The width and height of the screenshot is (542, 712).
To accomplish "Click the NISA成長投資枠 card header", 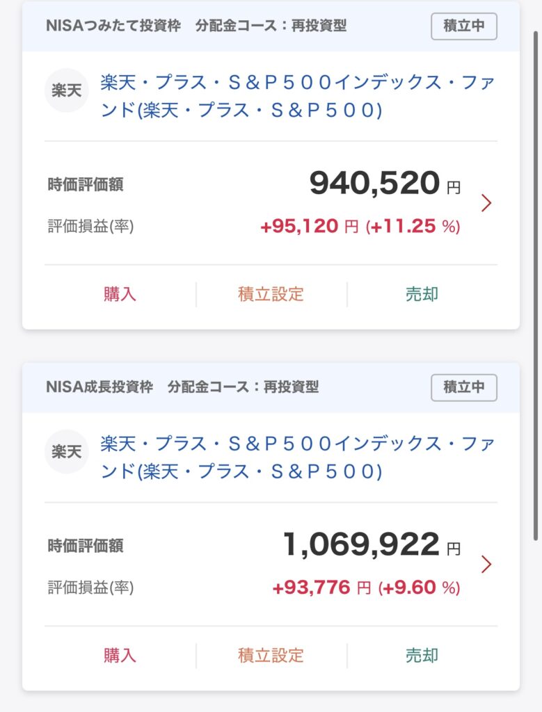I will [x=271, y=387].
